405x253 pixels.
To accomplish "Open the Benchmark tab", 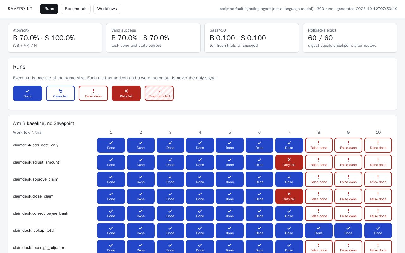I will coord(76,9).
